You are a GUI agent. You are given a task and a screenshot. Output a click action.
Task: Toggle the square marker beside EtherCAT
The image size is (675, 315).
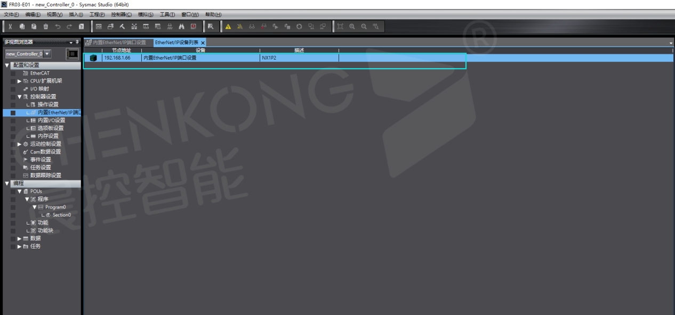[x=13, y=73]
